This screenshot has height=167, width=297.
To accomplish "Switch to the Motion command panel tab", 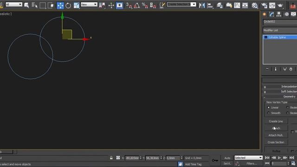I will pos(287,14).
